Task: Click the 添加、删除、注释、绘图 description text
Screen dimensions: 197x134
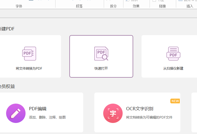Action: 47,117
